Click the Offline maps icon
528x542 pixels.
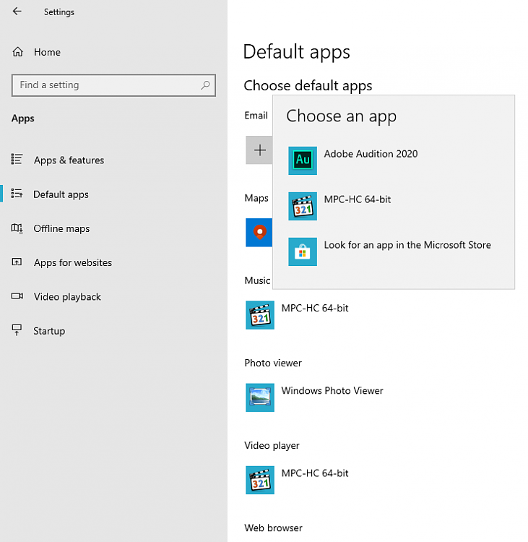coord(17,228)
